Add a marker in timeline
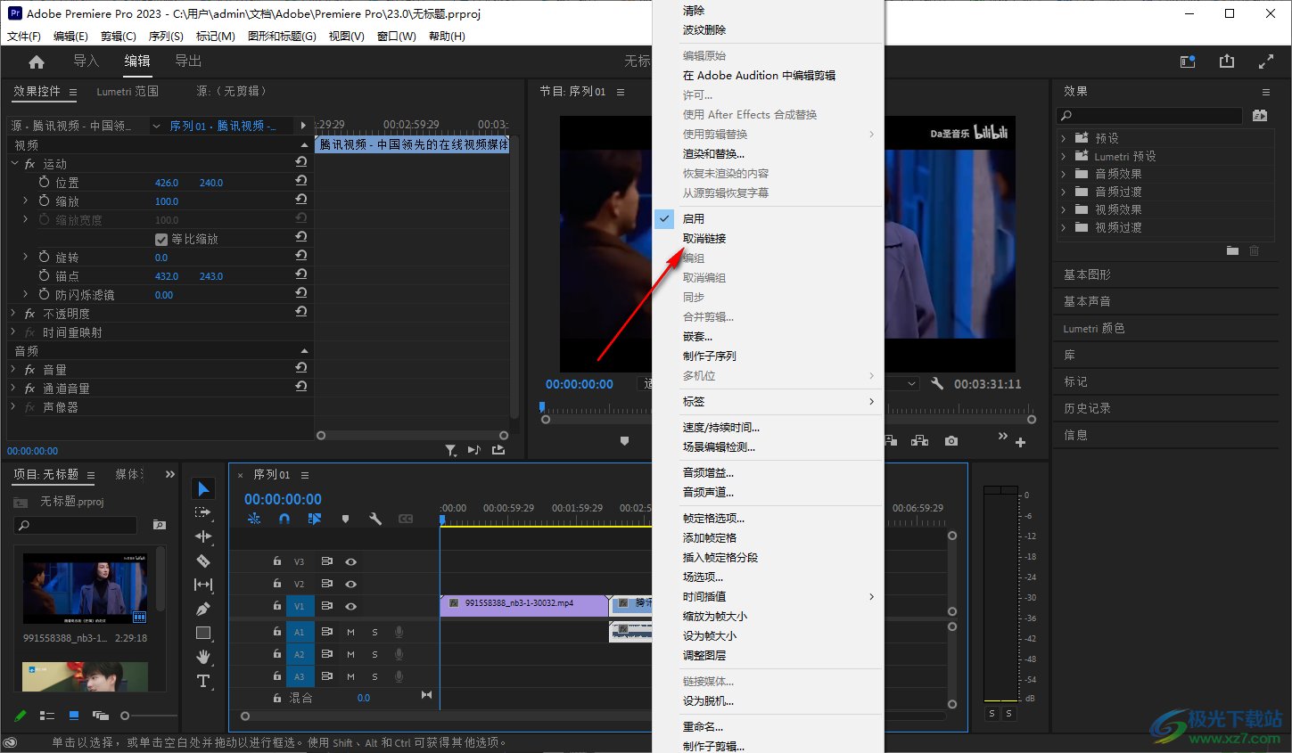The height and width of the screenshot is (753, 1292). (345, 519)
